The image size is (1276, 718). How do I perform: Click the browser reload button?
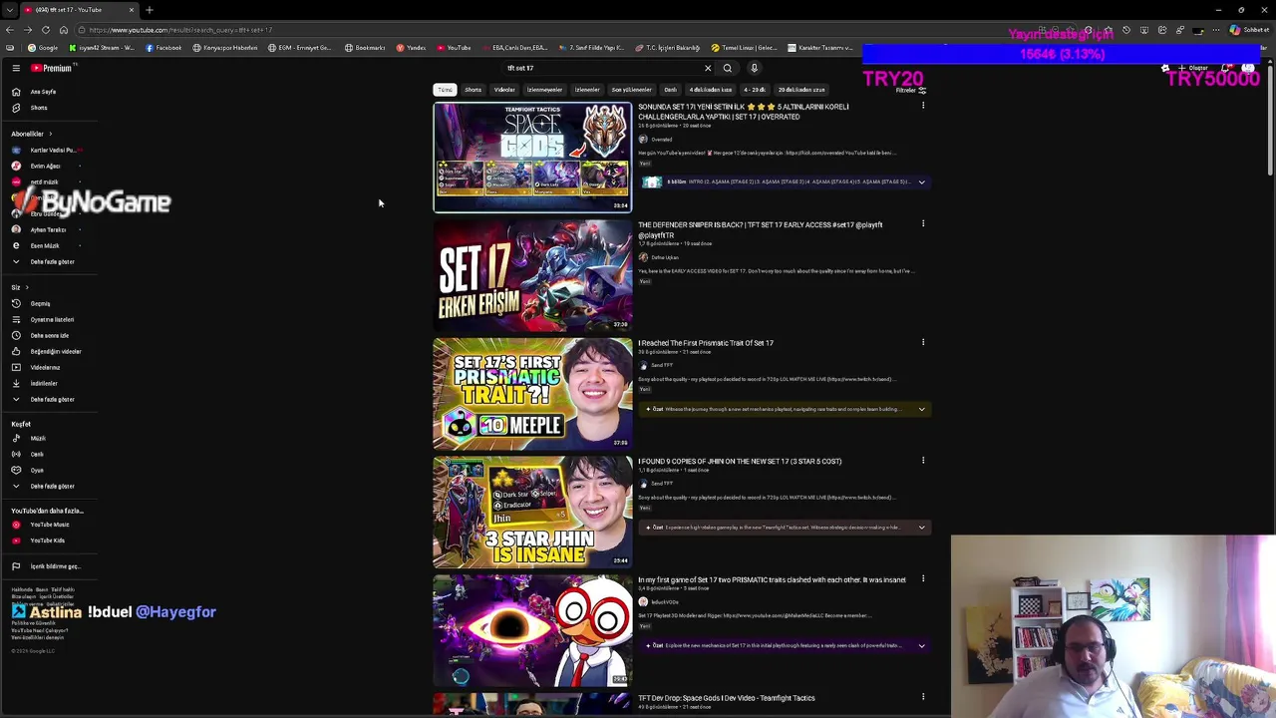(45, 30)
